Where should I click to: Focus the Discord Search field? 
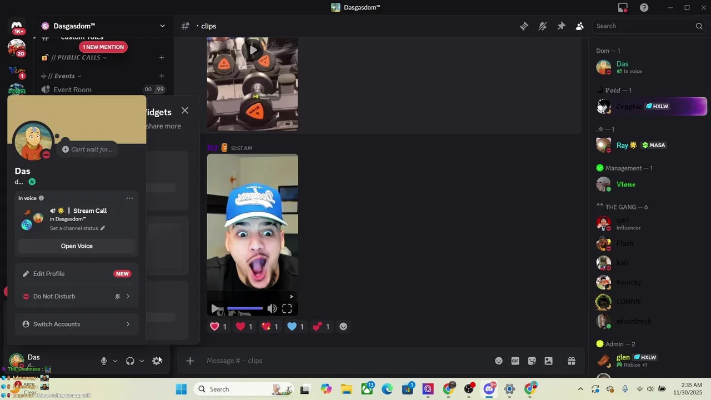[649, 26]
